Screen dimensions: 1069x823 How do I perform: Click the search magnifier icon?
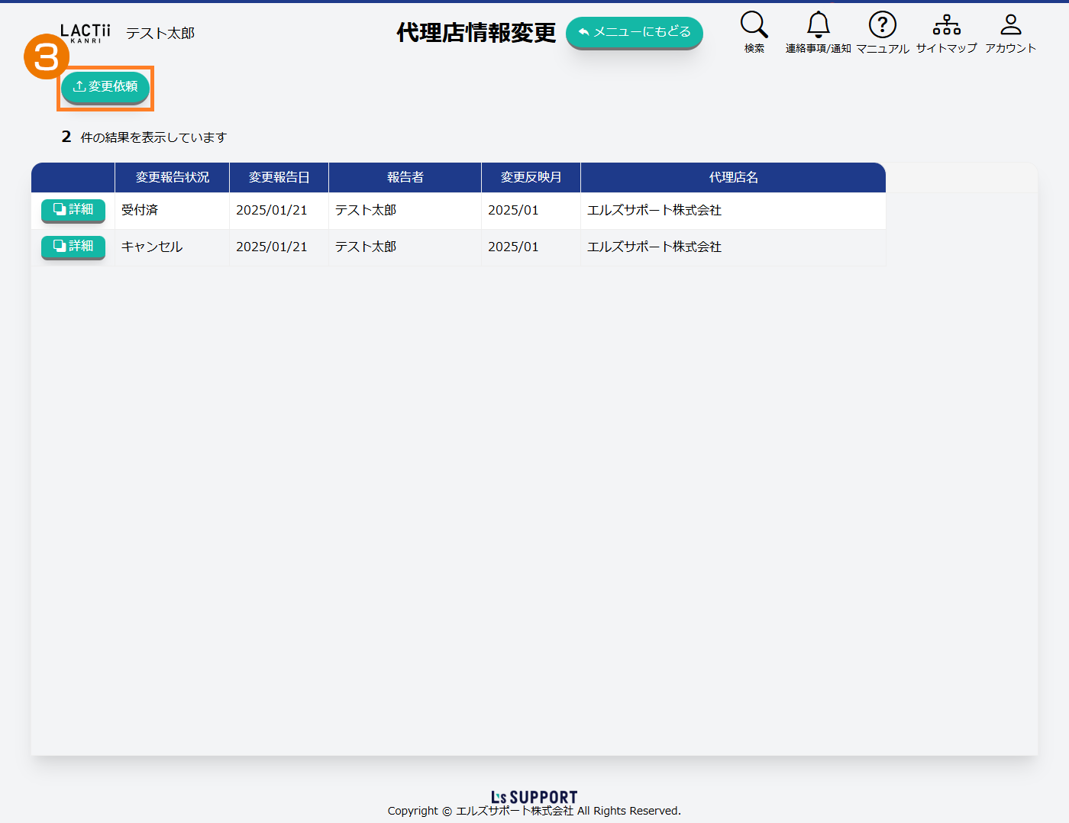tap(754, 25)
